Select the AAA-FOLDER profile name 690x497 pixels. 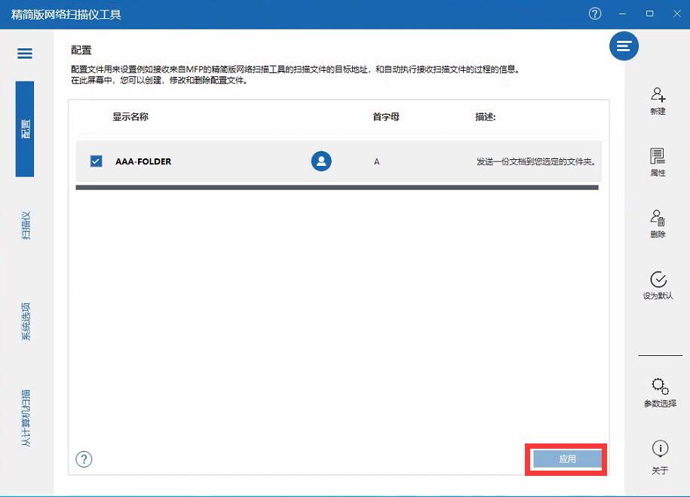(x=143, y=161)
